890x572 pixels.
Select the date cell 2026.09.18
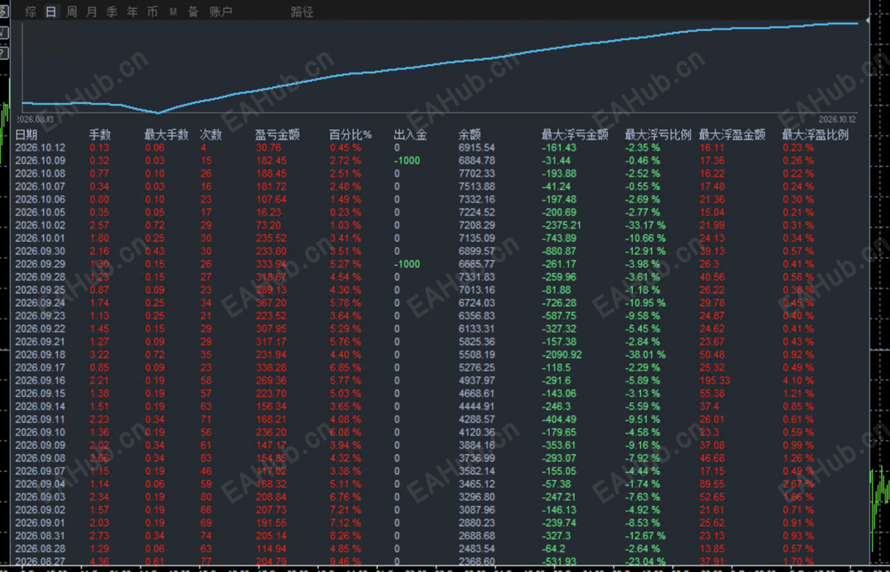coord(40,355)
